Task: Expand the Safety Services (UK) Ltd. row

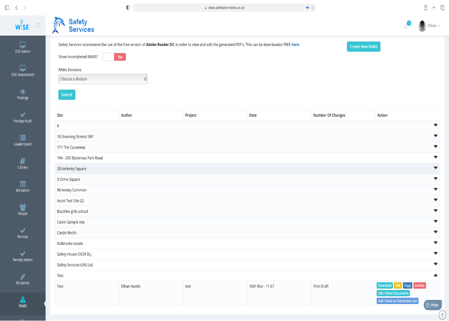Action: click(x=435, y=264)
